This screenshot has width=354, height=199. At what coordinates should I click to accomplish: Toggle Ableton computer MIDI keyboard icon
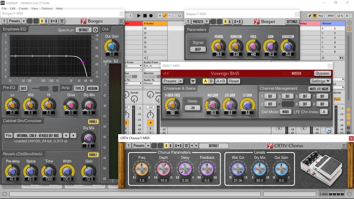(x=315, y=16)
